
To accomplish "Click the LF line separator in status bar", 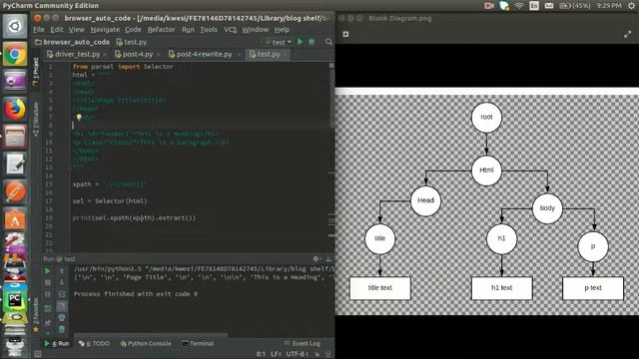I will tap(276, 354).
